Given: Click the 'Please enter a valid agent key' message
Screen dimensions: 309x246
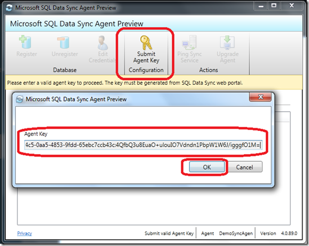Looking at the screenshot, I should tap(125, 82).
